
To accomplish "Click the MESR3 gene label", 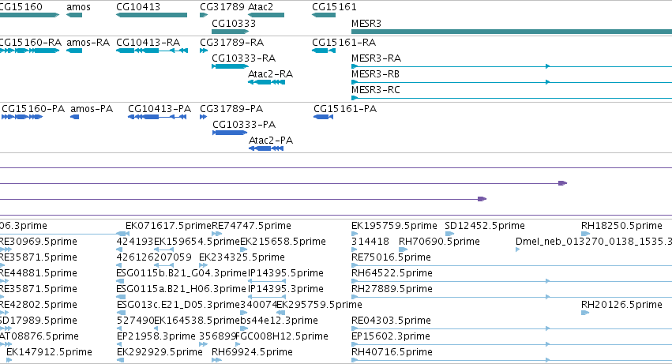I will click(366, 23).
